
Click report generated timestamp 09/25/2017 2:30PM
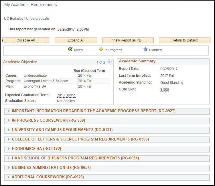[x=73, y=29]
